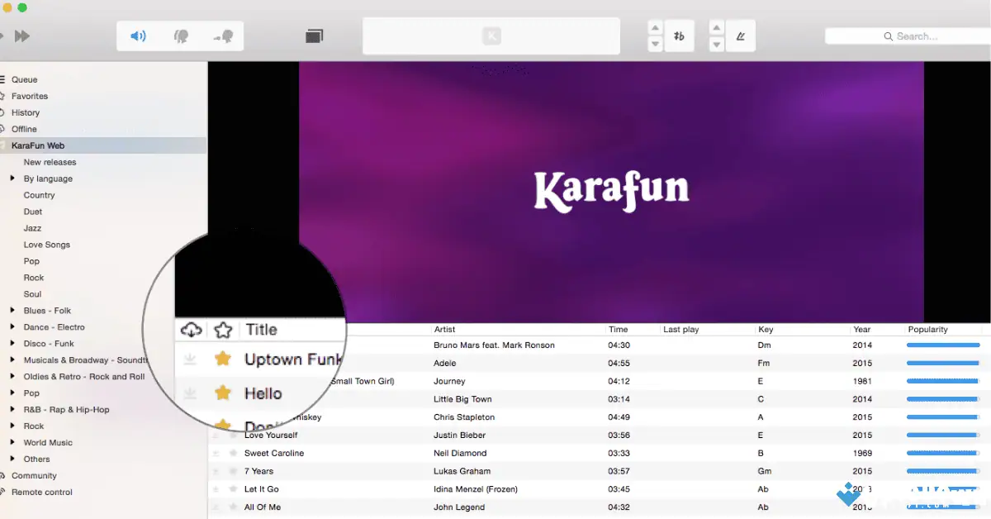The width and height of the screenshot is (991, 519).
Task: Toggle the lead vocals singer icon
Action: [182, 36]
